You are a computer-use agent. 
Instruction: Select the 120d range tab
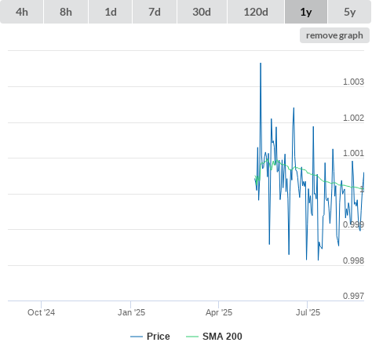coord(256,12)
